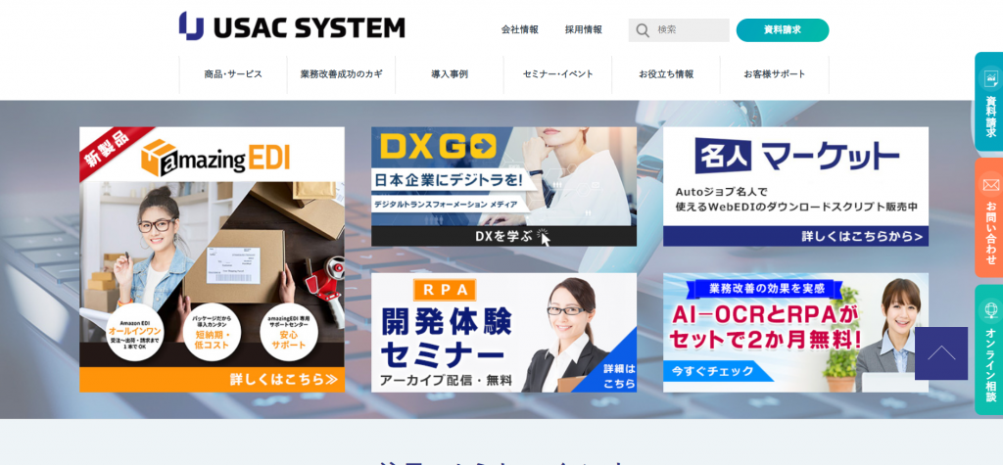The height and width of the screenshot is (465, 1003).
Task: Click the search magnifier icon
Action: pyautogui.click(x=643, y=30)
